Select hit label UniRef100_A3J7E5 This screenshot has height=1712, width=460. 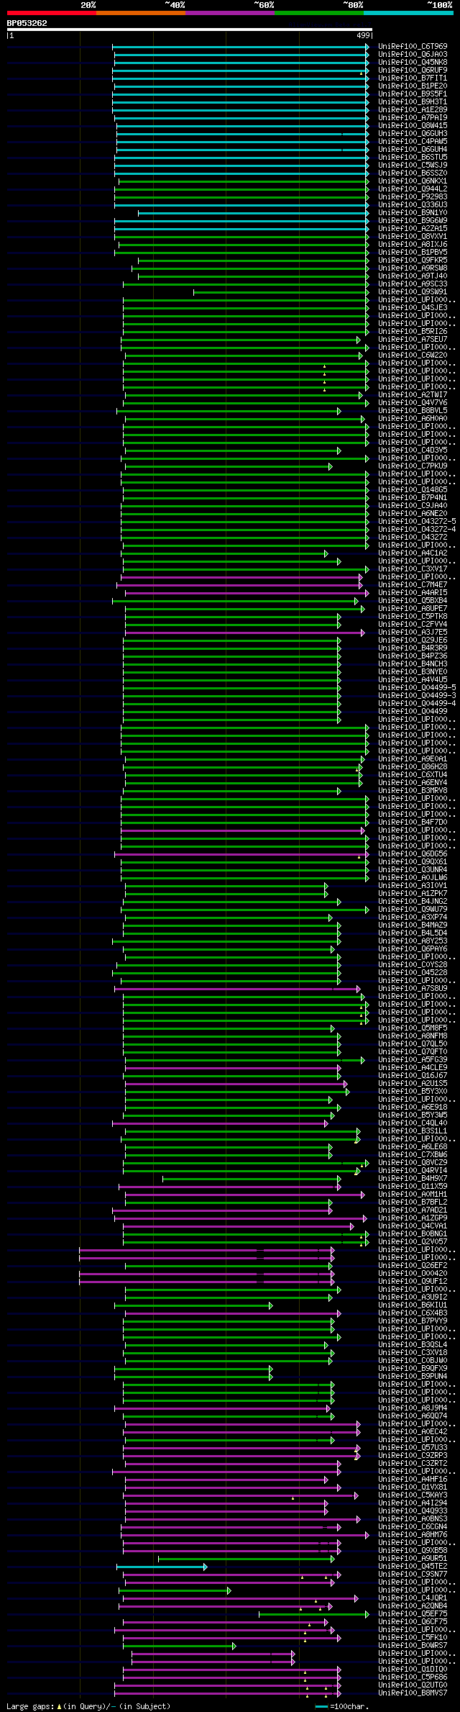(413, 632)
